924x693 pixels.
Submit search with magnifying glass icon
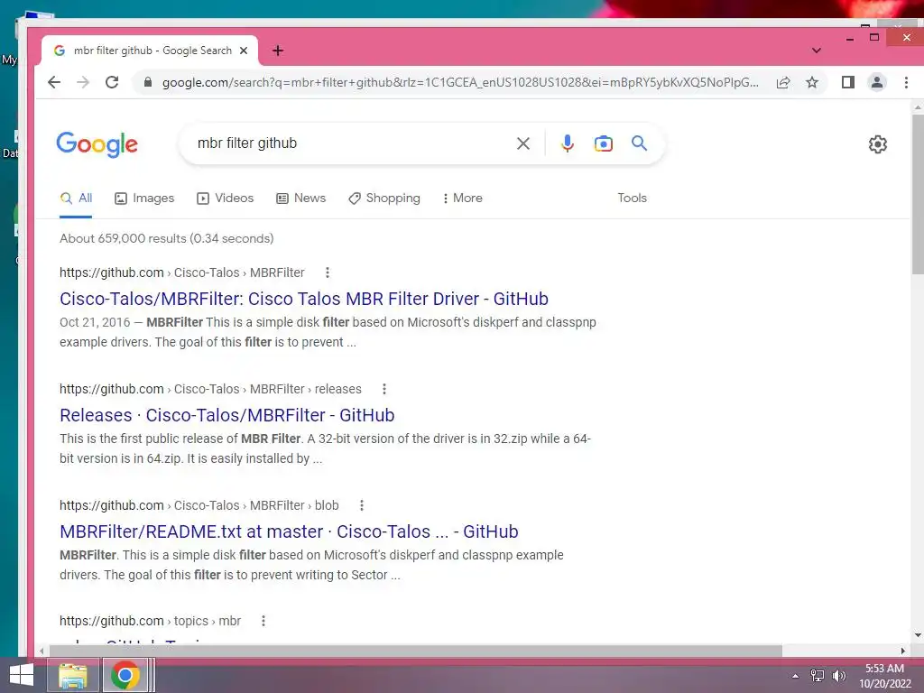click(640, 143)
